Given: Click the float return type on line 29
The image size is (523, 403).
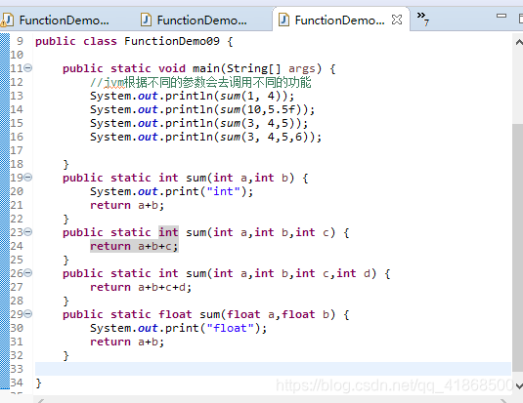Looking at the screenshot, I should [x=175, y=314].
